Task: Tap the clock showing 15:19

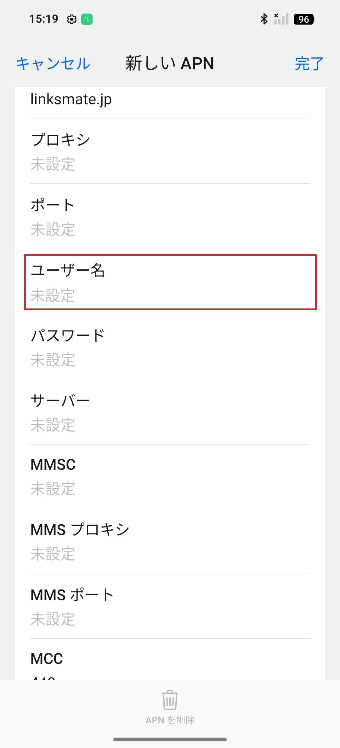Action: 44,19
